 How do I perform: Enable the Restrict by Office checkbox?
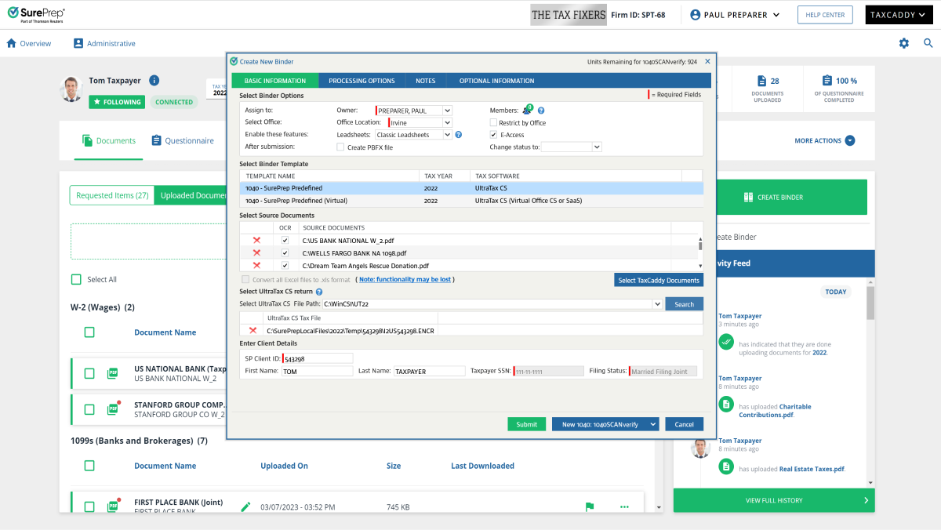pos(493,123)
